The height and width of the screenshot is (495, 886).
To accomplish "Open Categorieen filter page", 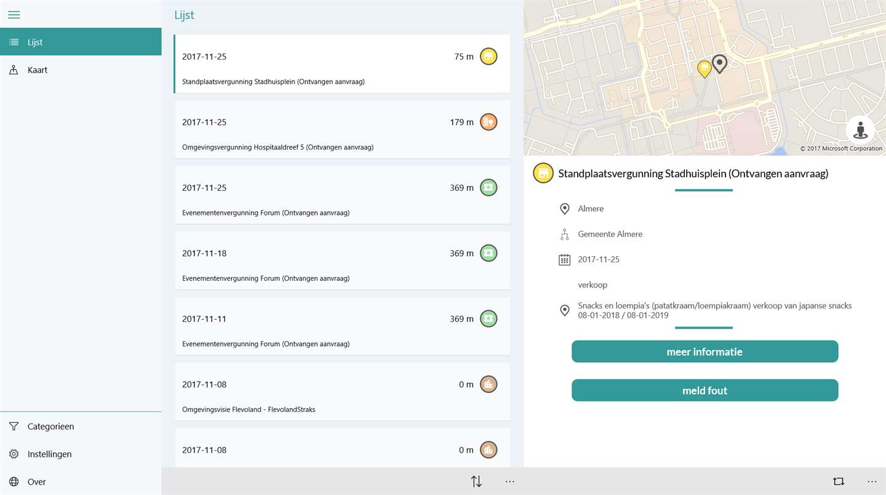I will (81, 426).
